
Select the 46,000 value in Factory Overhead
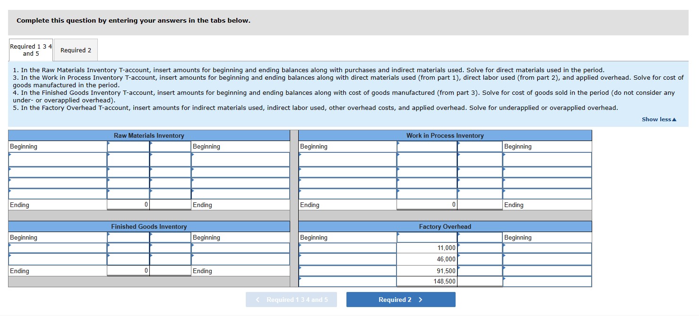(425, 259)
